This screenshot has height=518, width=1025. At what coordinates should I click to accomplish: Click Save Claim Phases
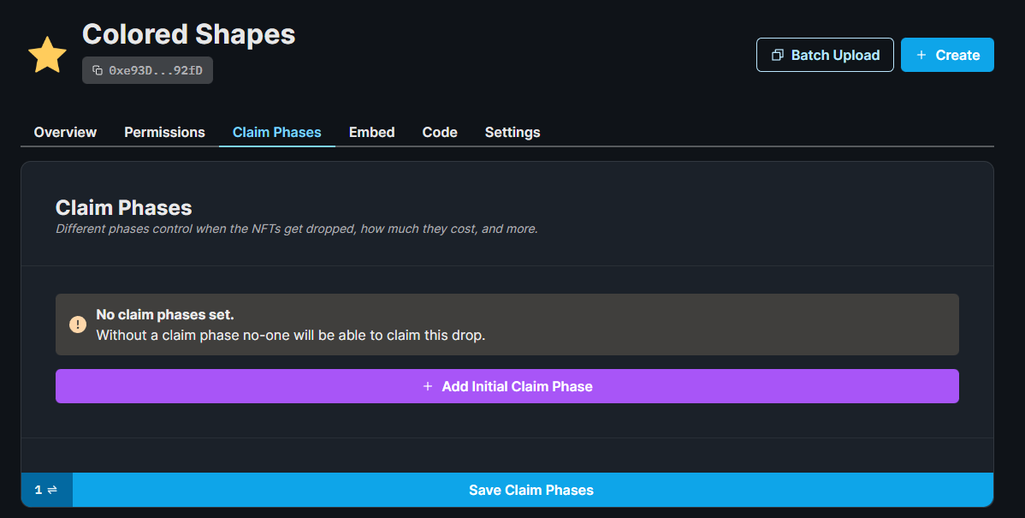click(530, 490)
